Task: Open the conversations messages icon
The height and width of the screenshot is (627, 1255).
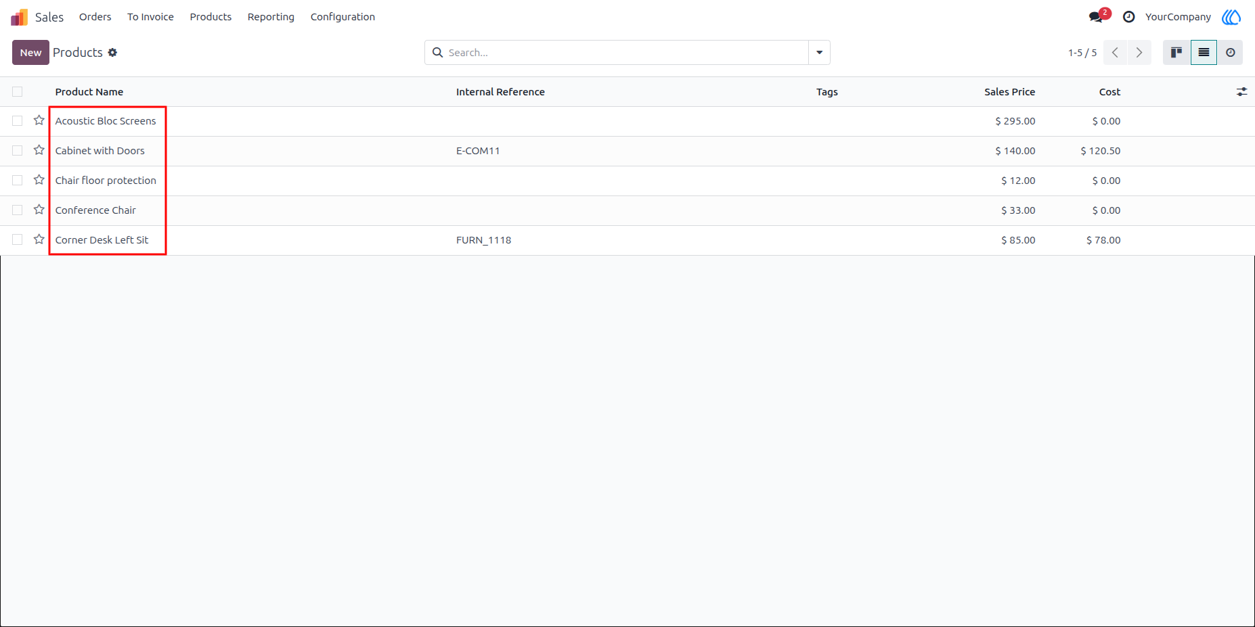Action: (1096, 17)
